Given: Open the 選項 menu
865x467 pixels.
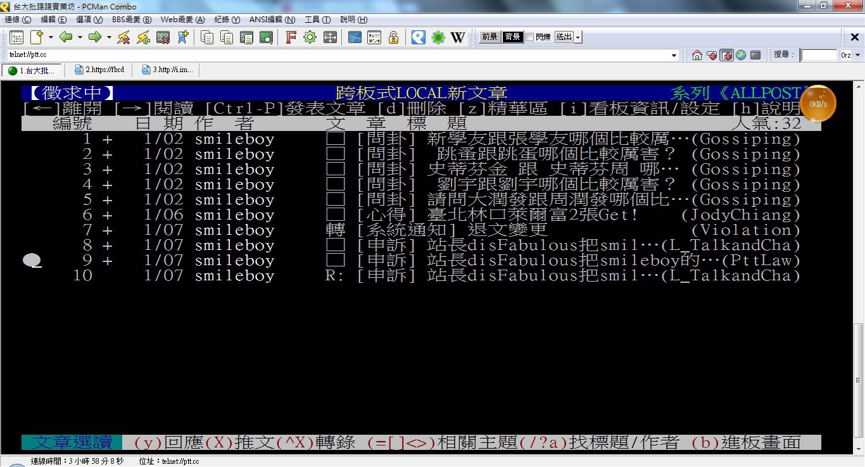Looking at the screenshot, I should coord(89,20).
